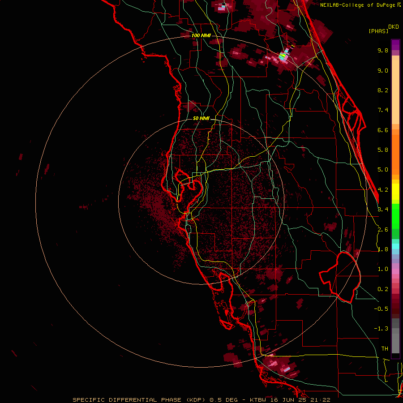Click the 2.6 legend value
This screenshot has height=403, width=403.
click(383, 230)
